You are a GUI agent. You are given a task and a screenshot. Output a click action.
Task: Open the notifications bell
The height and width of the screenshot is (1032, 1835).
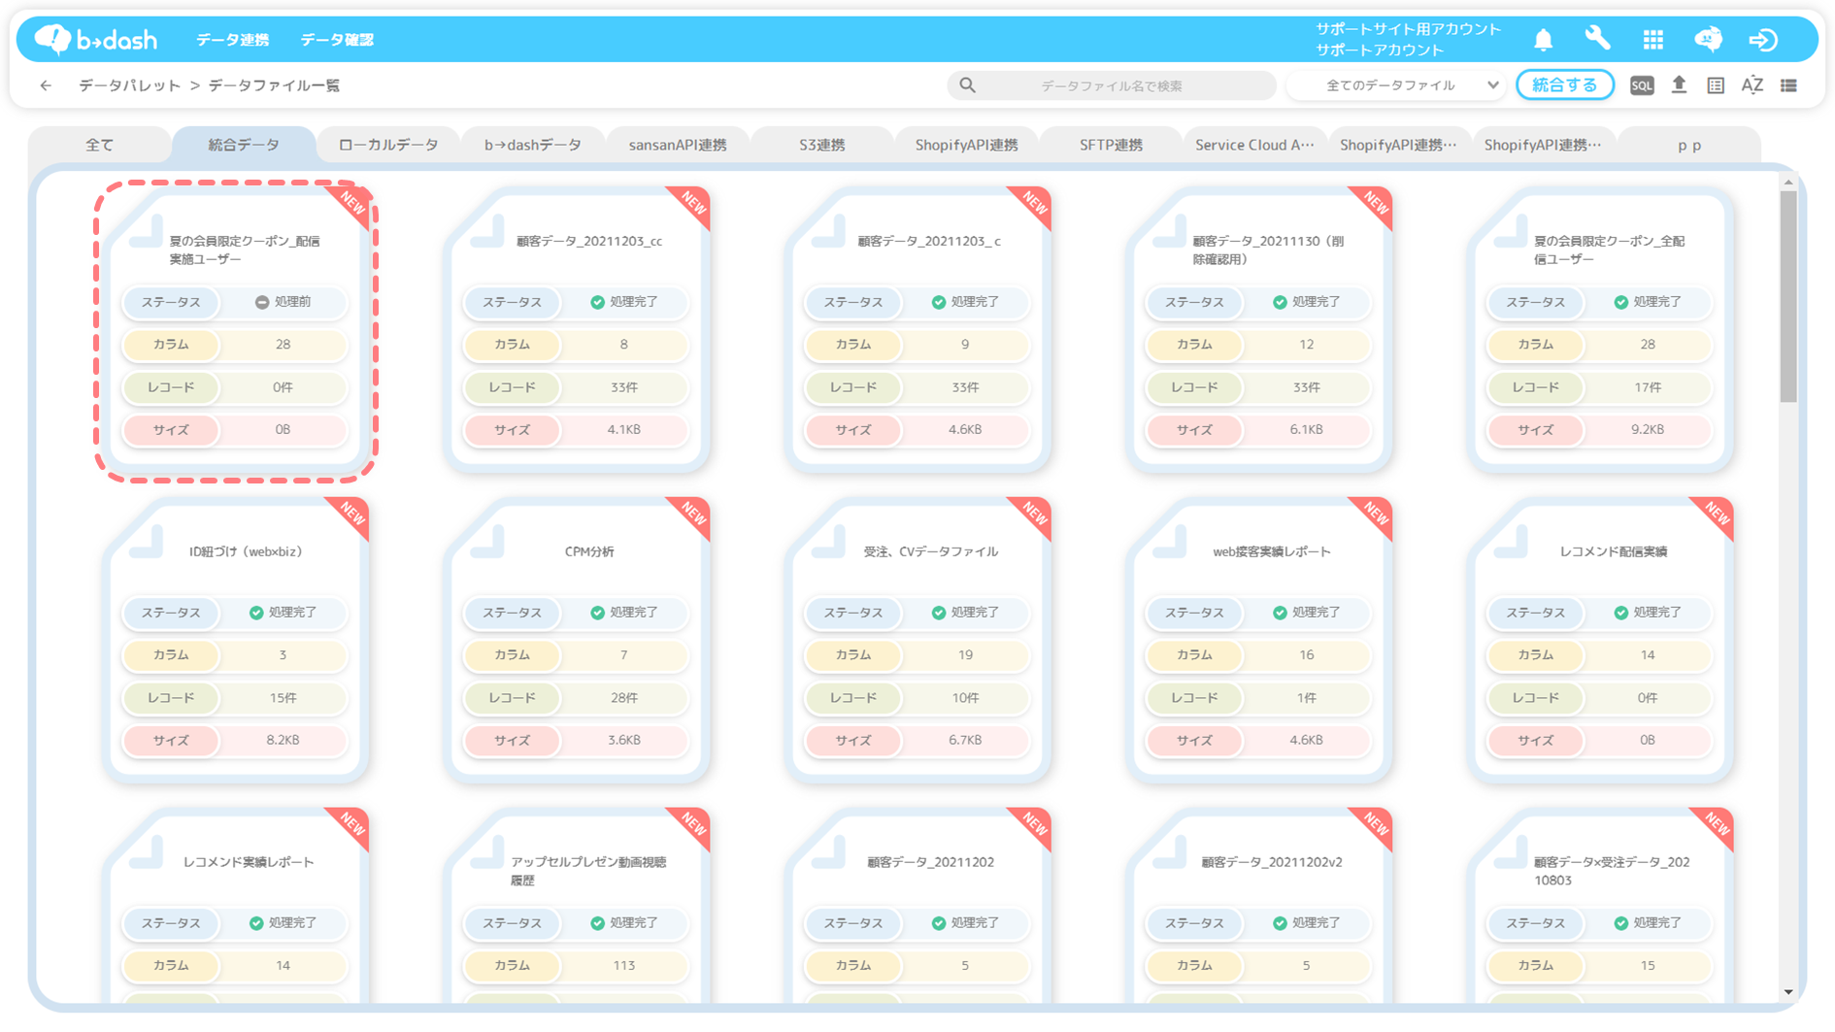tap(1543, 39)
